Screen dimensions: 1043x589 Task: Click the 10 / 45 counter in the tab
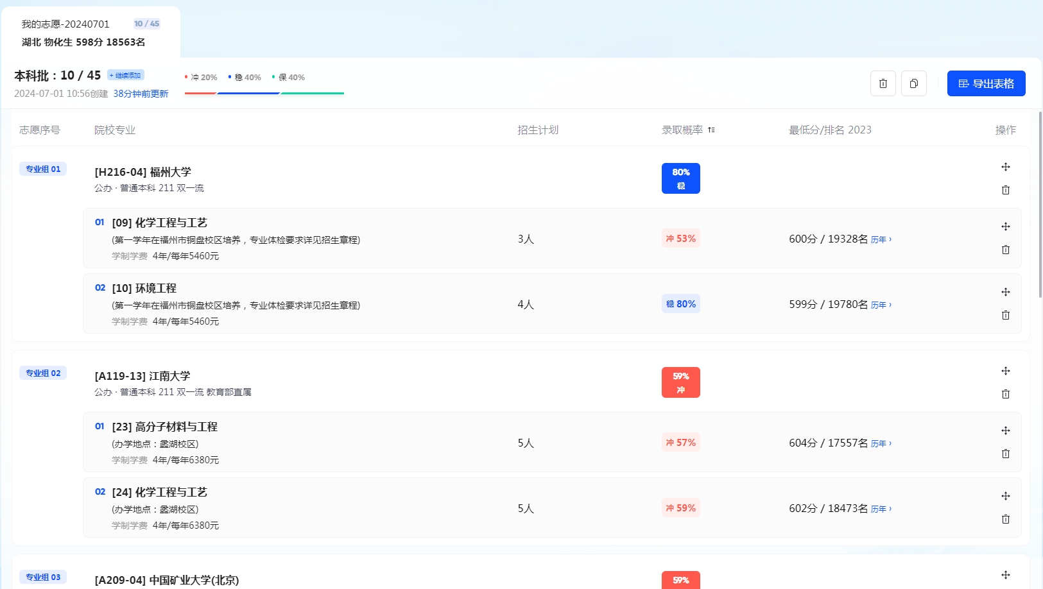pyautogui.click(x=146, y=24)
